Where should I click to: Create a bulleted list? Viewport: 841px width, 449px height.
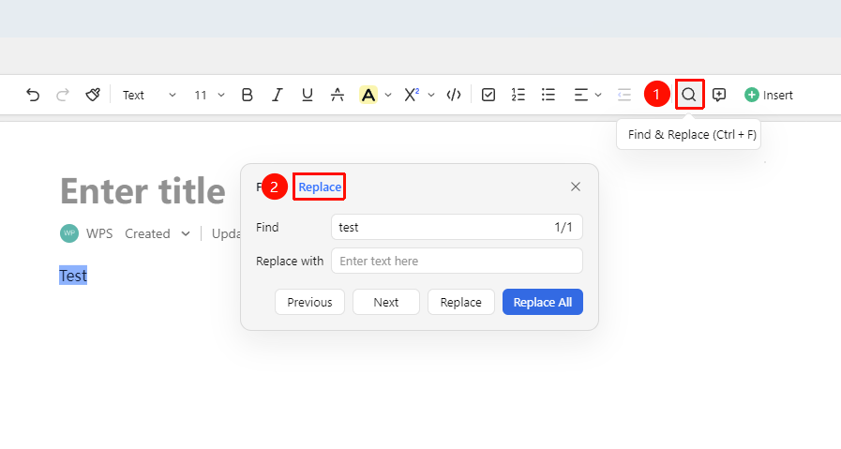pos(548,95)
